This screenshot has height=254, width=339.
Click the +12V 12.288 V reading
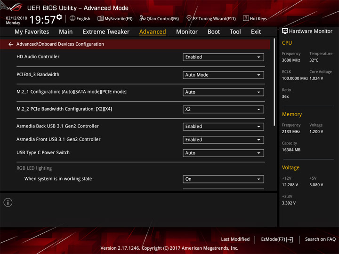(x=290, y=185)
